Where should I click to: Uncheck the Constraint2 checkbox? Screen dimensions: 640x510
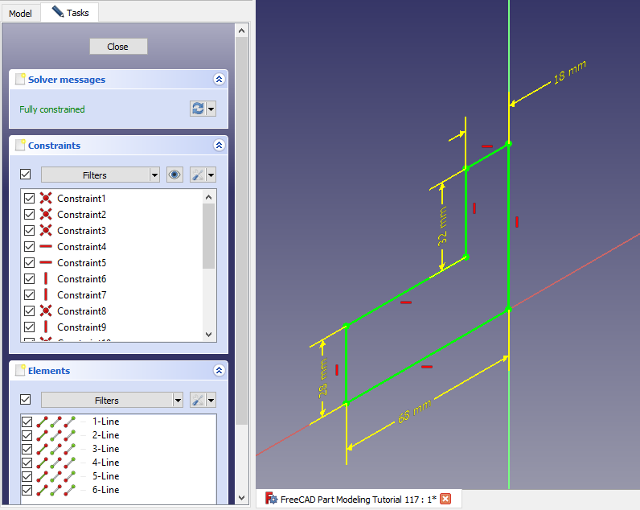pos(30,215)
